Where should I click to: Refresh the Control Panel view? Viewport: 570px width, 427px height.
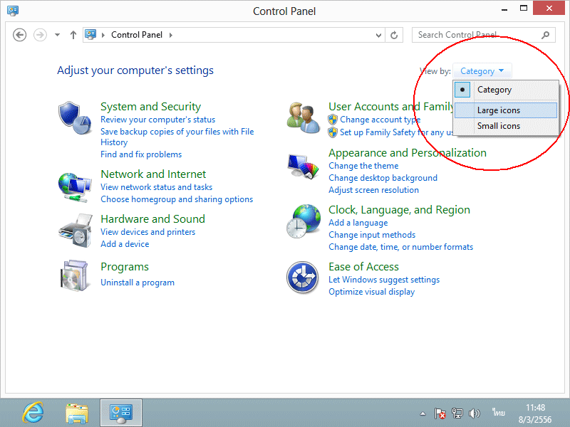click(394, 35)
